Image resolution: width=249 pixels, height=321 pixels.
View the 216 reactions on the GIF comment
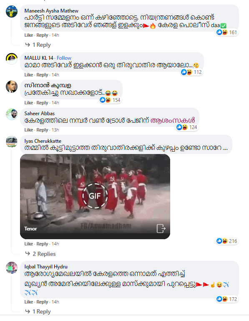[x=227, y=241]
